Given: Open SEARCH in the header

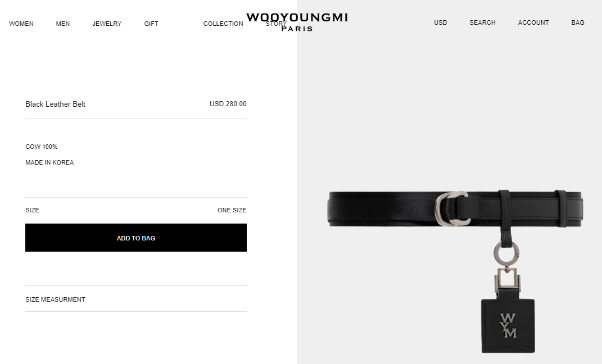Looking at the screenshot, I should pos(483,22).
